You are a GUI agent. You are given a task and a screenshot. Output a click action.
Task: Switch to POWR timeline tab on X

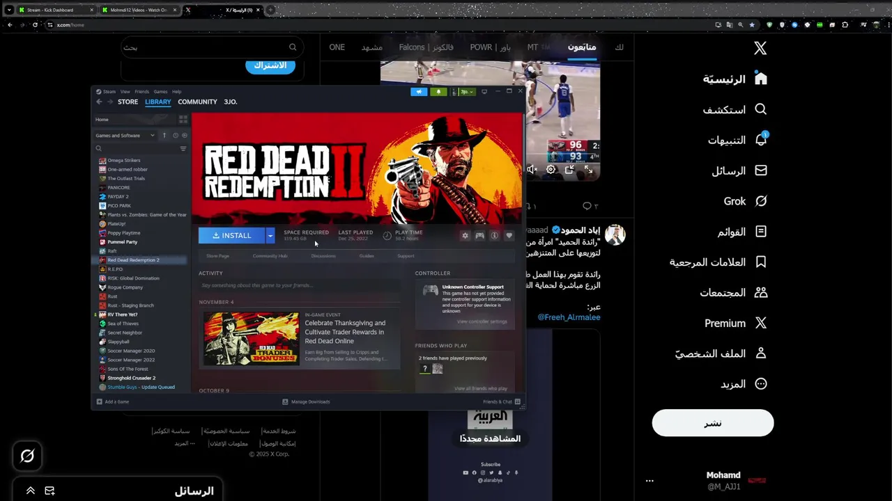click(491, 47)
